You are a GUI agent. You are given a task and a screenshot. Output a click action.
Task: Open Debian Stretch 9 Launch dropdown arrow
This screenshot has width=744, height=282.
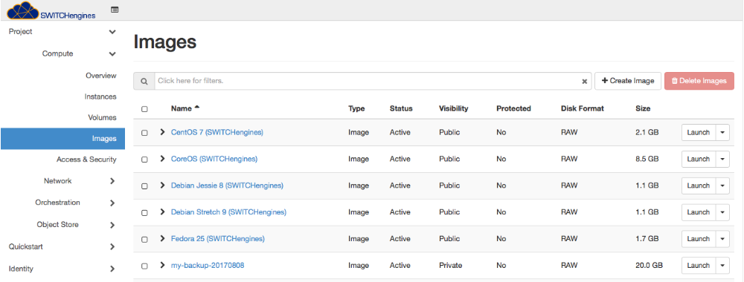[722, 212]
